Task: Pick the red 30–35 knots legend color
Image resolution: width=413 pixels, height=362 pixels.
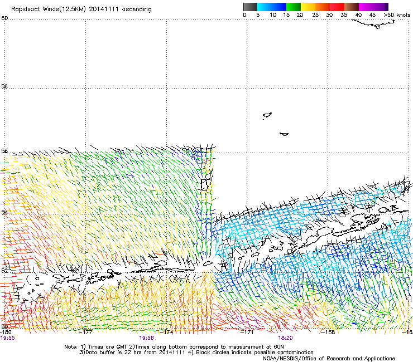Action: click(337, 7)
